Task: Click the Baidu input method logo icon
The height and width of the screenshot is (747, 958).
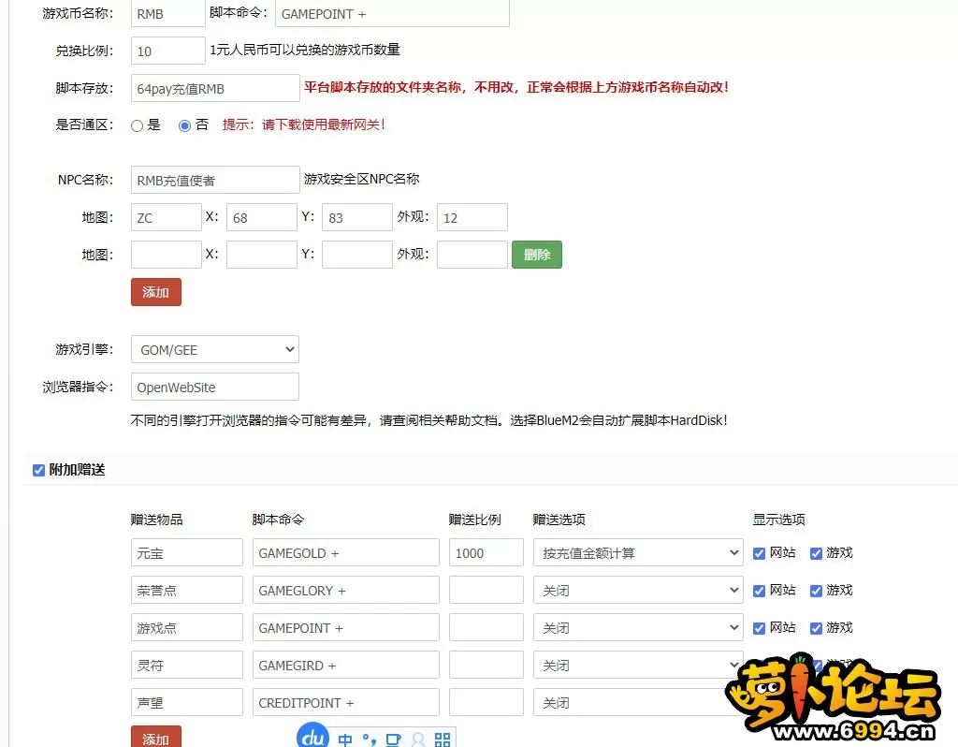Action: (312, 737)
